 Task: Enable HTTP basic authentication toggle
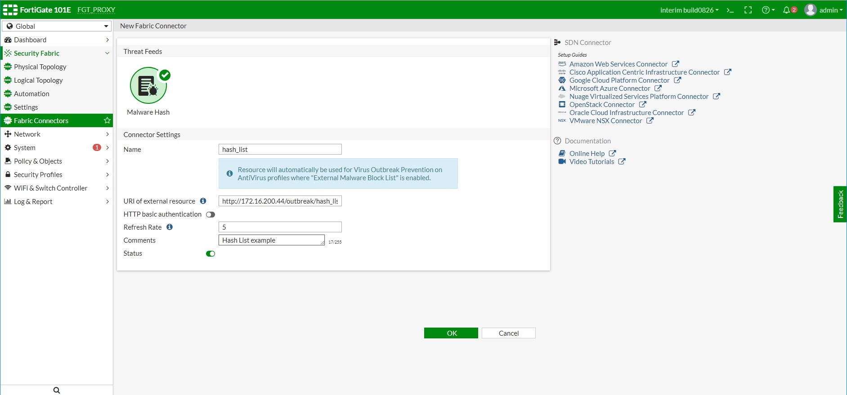click(210, 214)
